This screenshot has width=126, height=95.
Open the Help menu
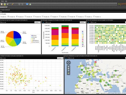click(x=6, y=1)
